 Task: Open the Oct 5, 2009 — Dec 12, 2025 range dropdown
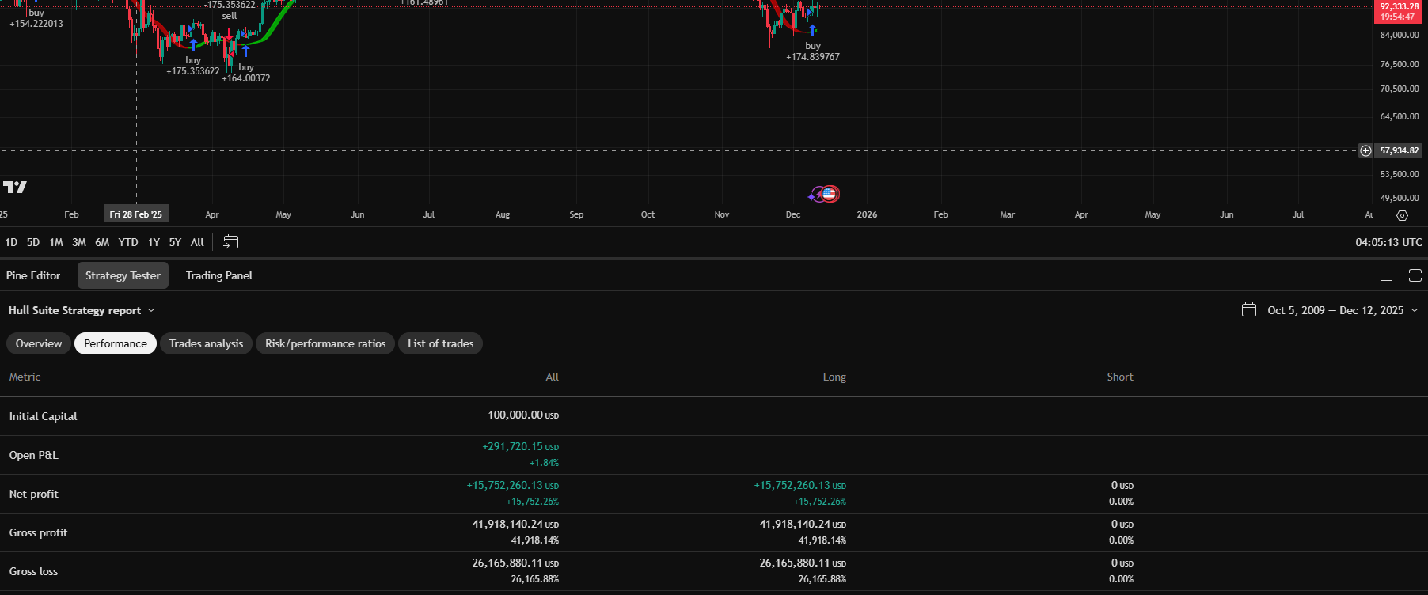[x=1343, y=310]
